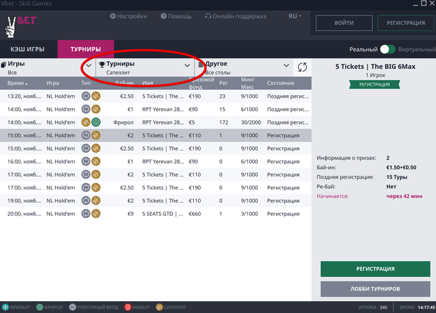Viewport: 436px width, 313px height.
Task: Click freeroll icon in 14:00 Фрирол row
Action: pos(96,122)
